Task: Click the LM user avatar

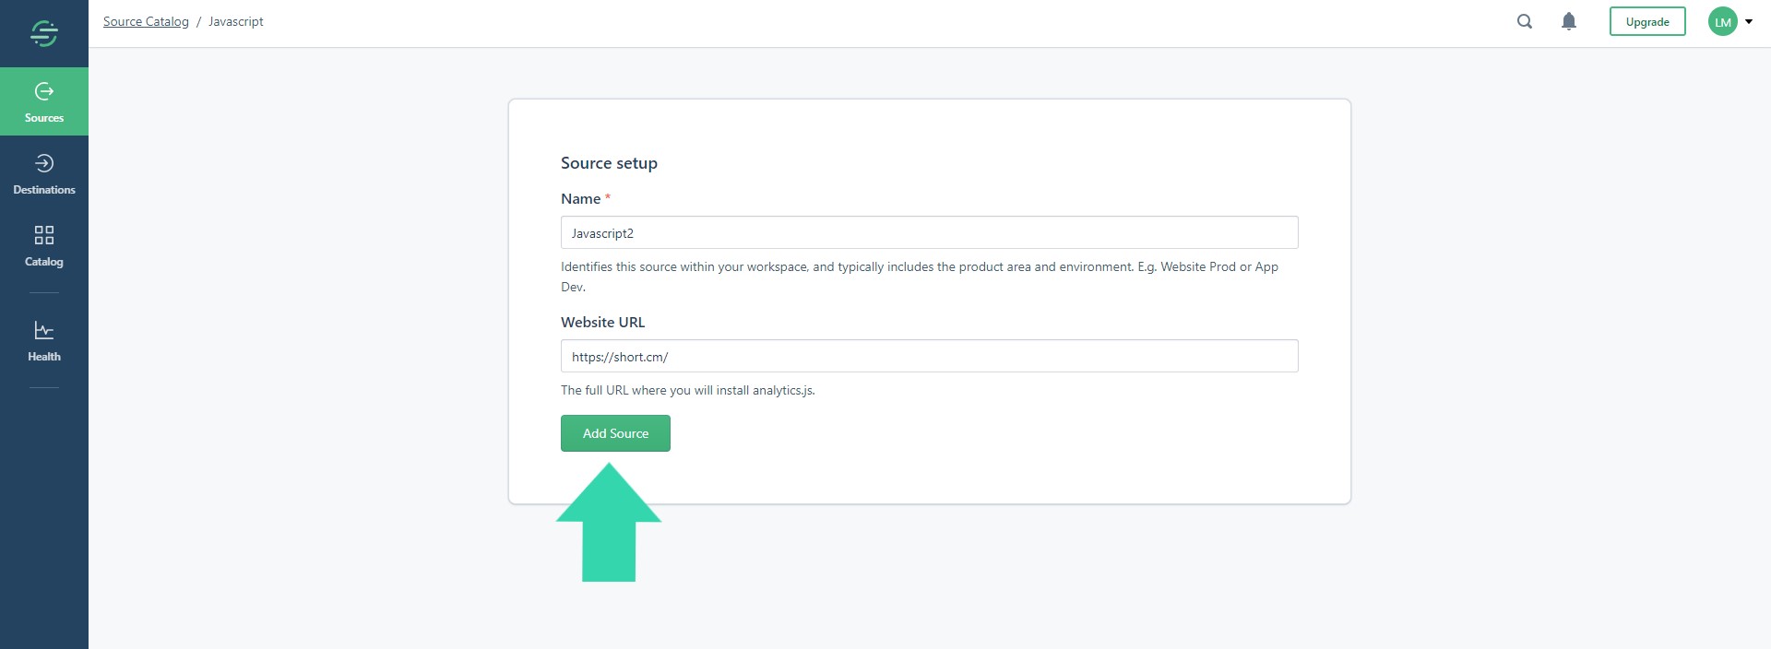Action: (x=1722, y=22)
